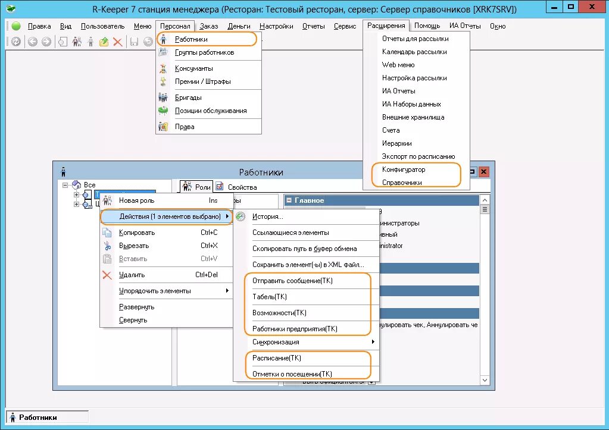
Task: Open the Пользователь menu
Action: 102,26
